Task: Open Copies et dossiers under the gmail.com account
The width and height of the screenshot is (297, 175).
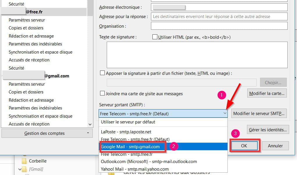Action: click(x=26, y=92)
